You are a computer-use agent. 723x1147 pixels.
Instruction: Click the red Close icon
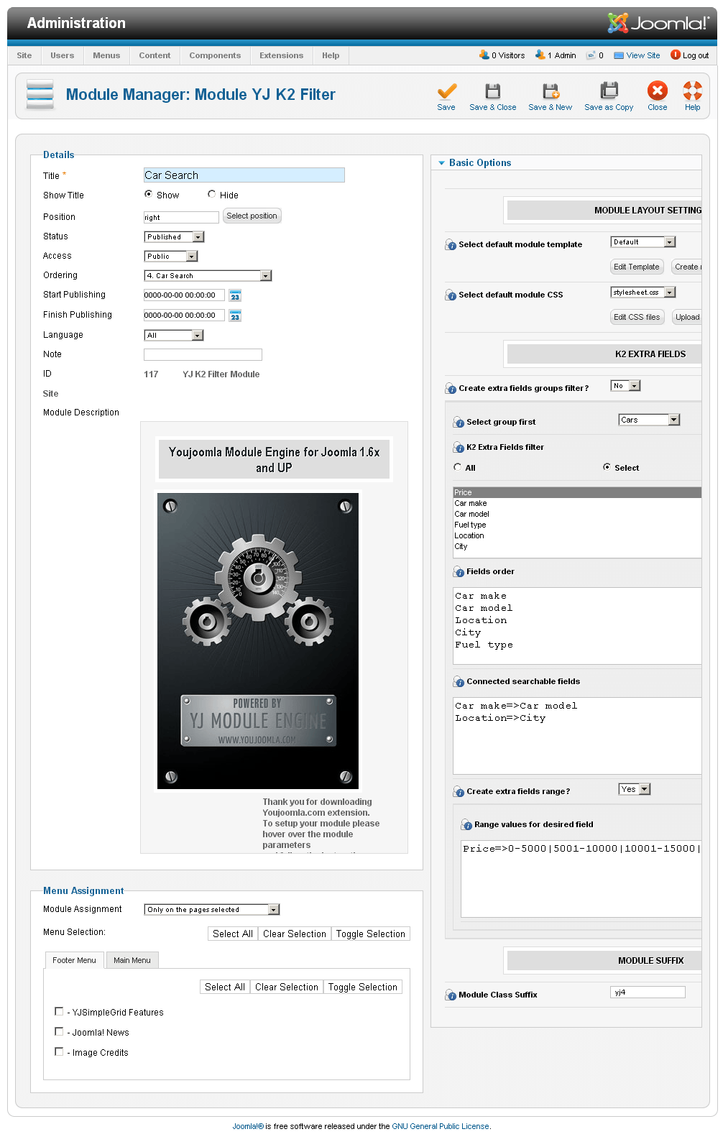(x=658, y=91)
